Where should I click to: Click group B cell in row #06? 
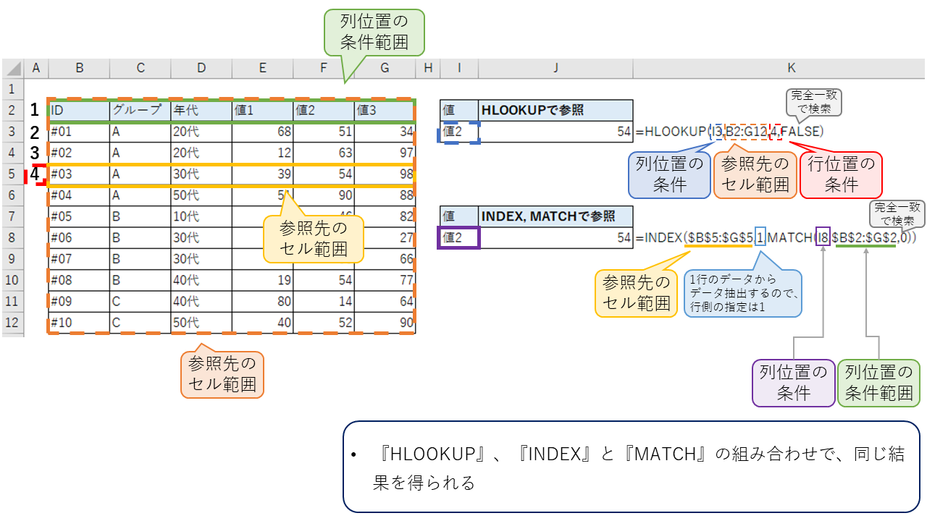pyautogui.click(x=140, y=237)
